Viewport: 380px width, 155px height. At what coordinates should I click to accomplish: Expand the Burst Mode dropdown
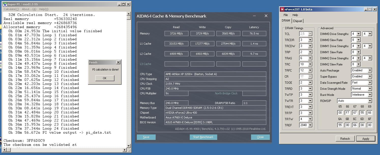pos(370,95)
